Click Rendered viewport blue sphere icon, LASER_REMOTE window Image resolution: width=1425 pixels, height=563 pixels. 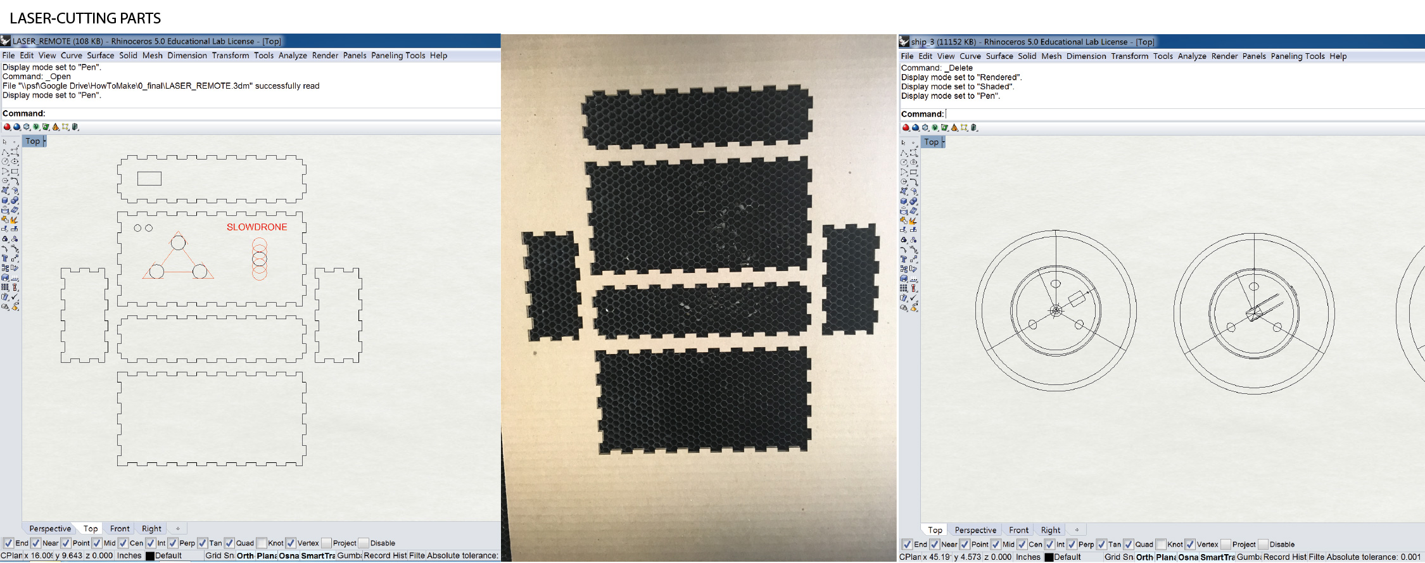[x=16, y=127]
